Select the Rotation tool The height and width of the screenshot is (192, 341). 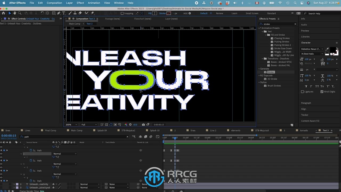click(42, 13)
